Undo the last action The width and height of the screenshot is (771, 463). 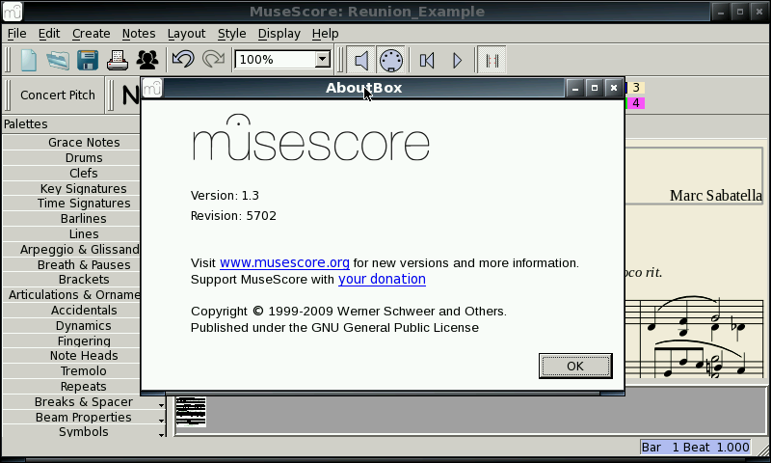coord(183,60)
